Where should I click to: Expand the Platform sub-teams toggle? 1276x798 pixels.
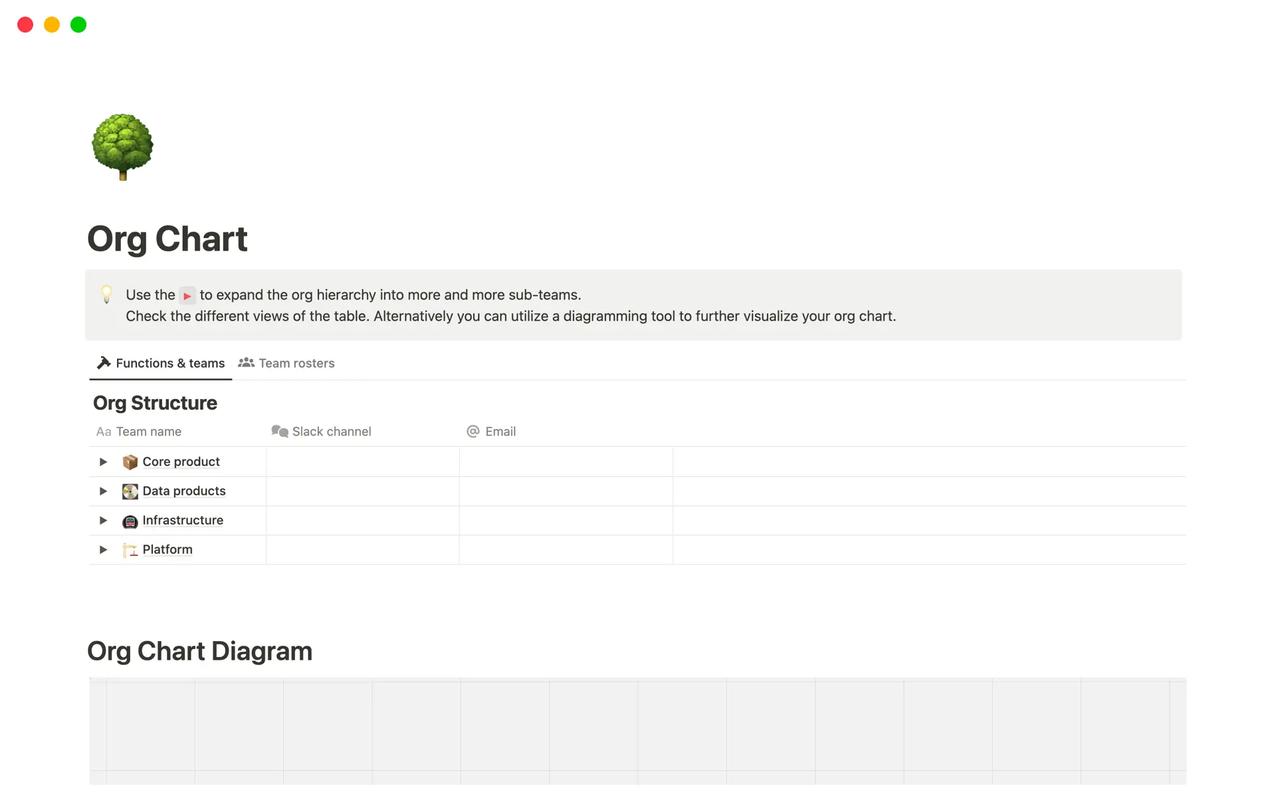point(103,549)
